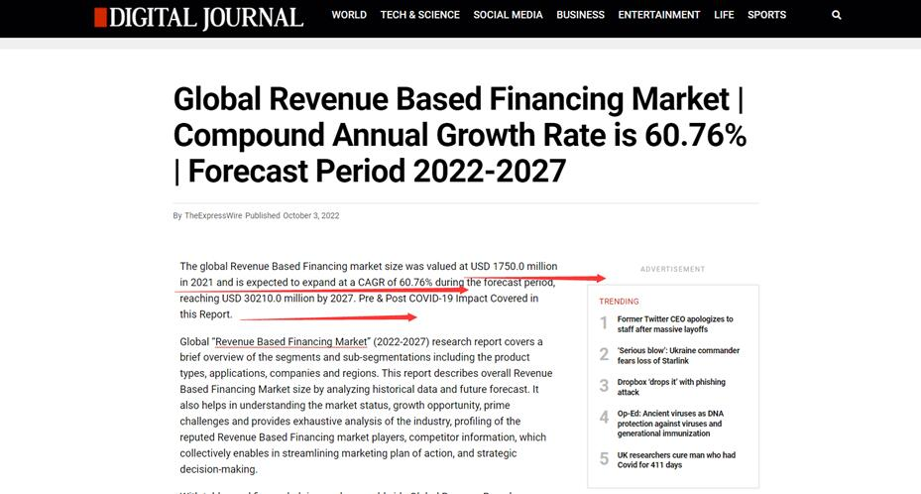This screenshot has width=921, height=494.
Task: Select the Life menu item
Action: point(724,15)
